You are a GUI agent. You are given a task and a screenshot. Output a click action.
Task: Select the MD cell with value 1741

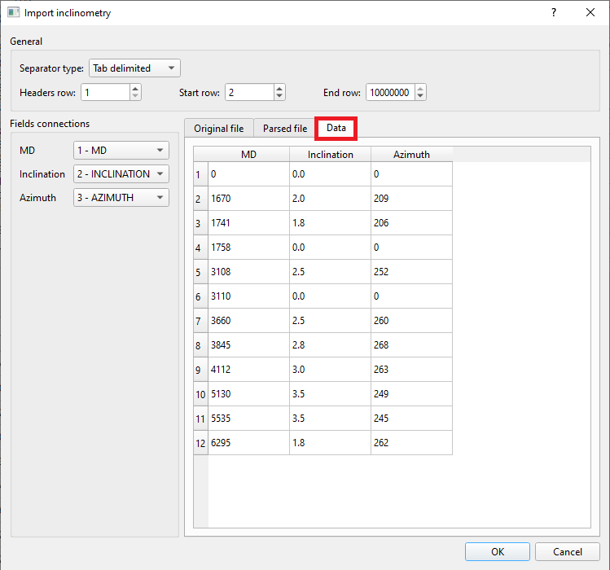tap(249, 223)
